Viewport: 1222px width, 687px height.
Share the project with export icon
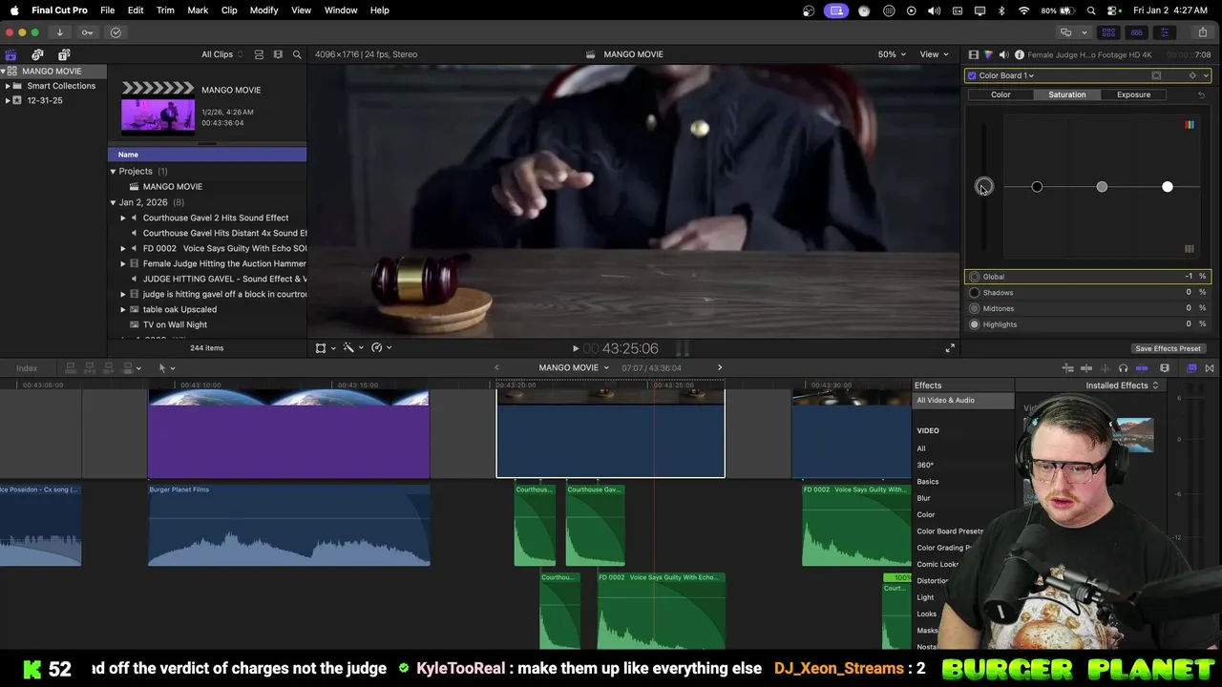(x=1202, y=32)
